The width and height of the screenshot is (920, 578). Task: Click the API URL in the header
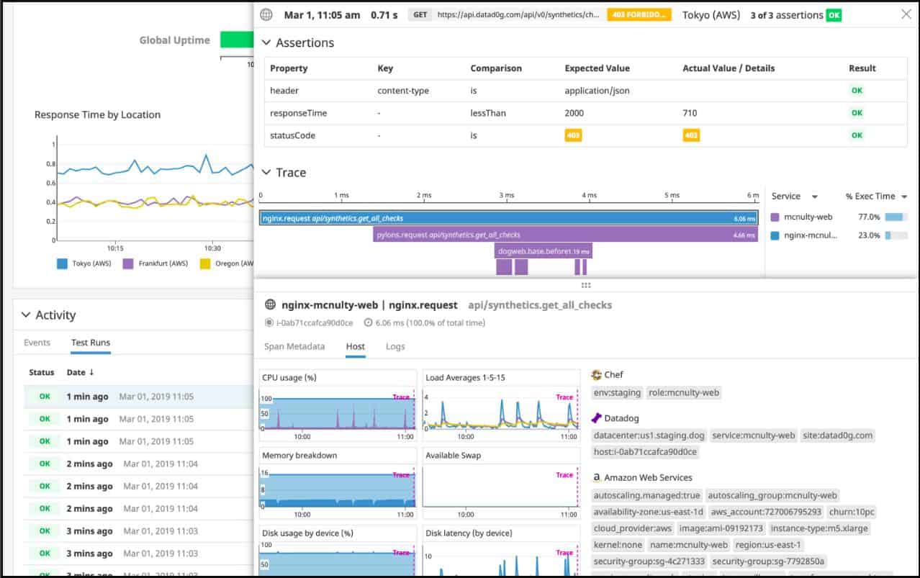point(519,14)
